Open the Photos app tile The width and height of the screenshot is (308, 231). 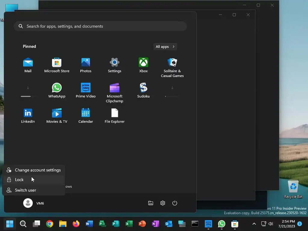tap(86, 65)
